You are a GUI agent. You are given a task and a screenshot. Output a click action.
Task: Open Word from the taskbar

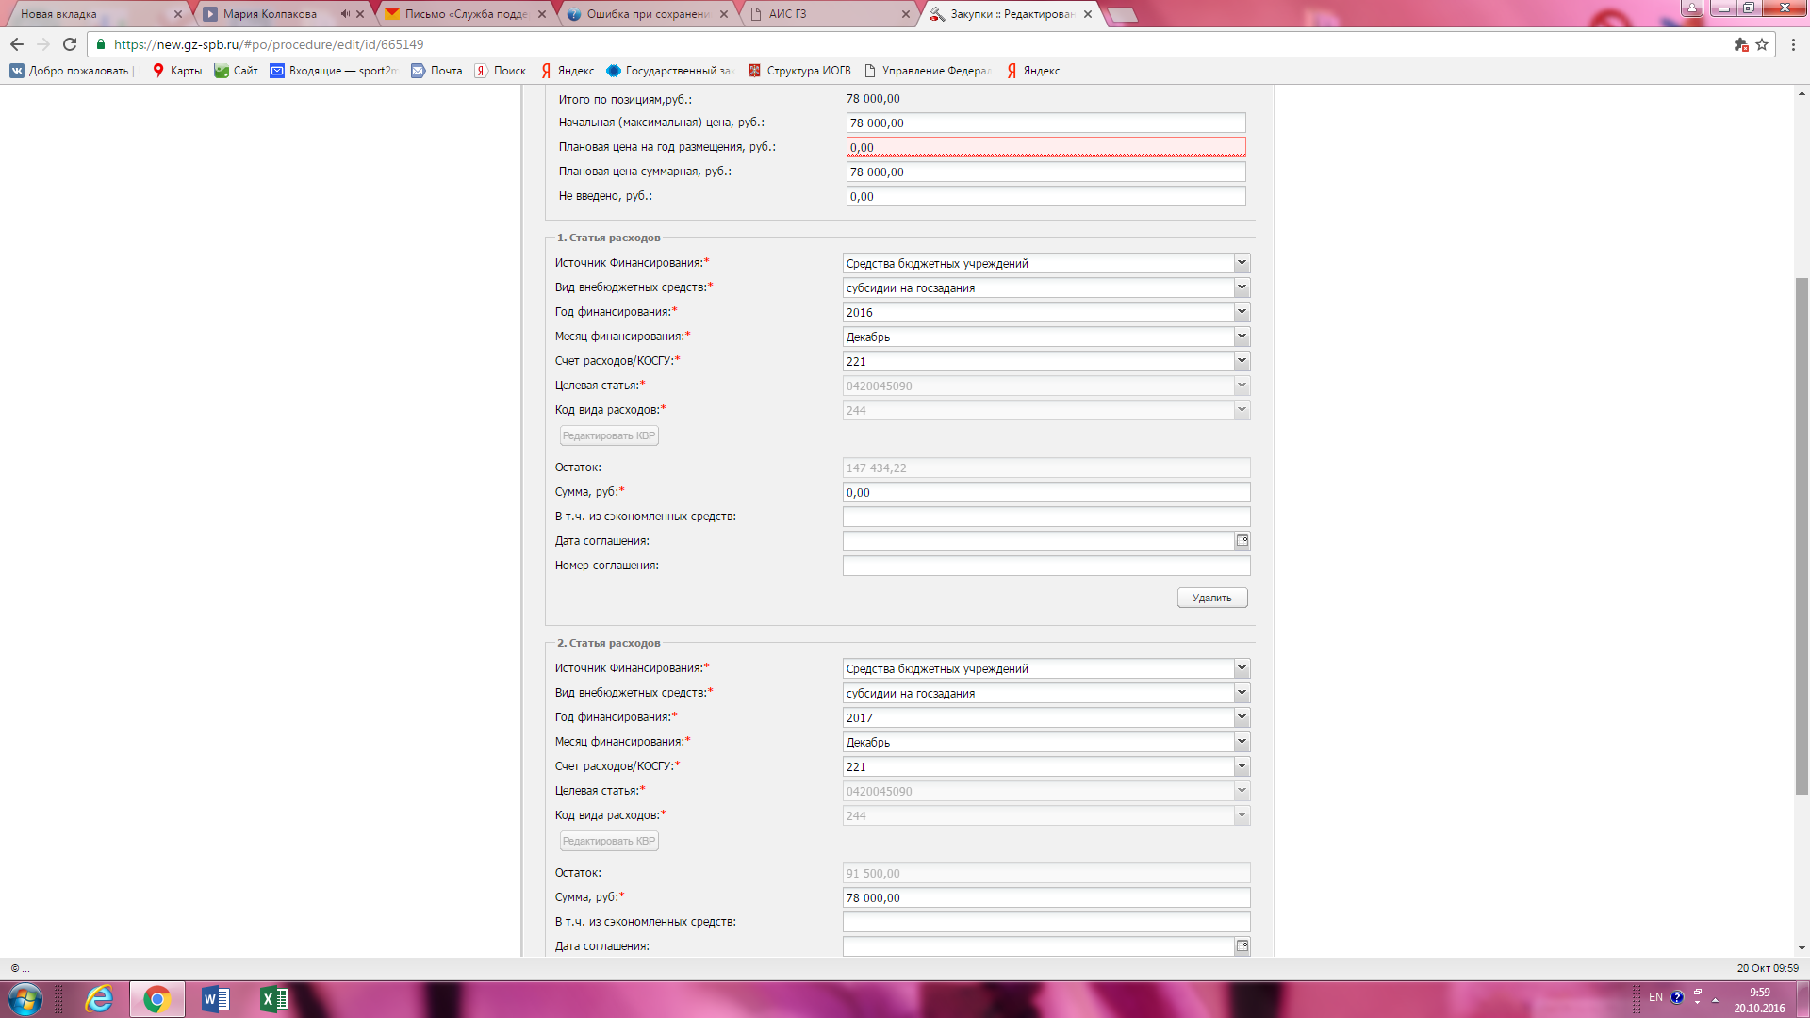(215, 999)
